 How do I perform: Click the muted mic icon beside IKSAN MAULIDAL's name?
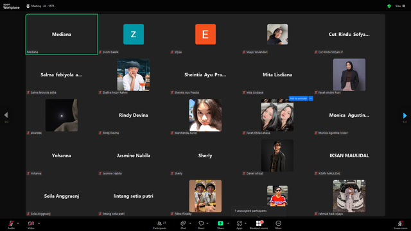pyautogui.click(x=316, y=173)
